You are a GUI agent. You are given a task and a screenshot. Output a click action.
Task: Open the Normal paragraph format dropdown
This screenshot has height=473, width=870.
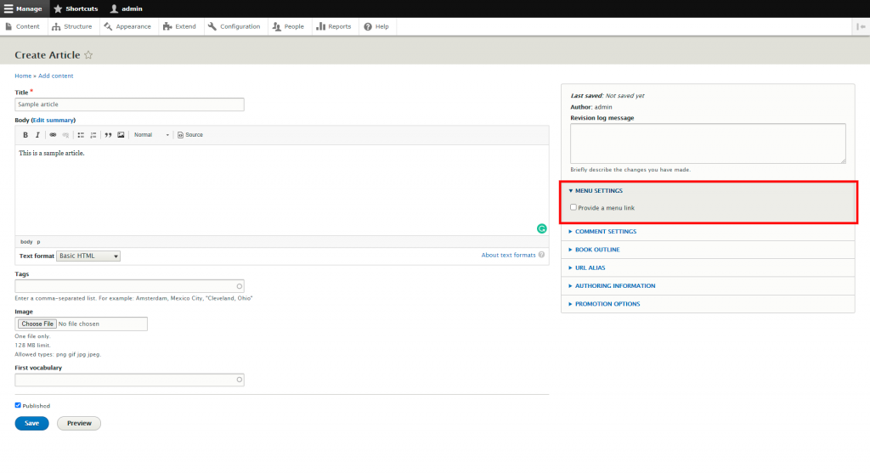[151, 135]
